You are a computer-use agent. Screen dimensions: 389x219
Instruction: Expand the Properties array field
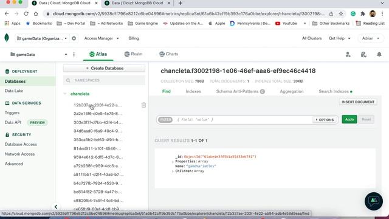pos(173,162)
